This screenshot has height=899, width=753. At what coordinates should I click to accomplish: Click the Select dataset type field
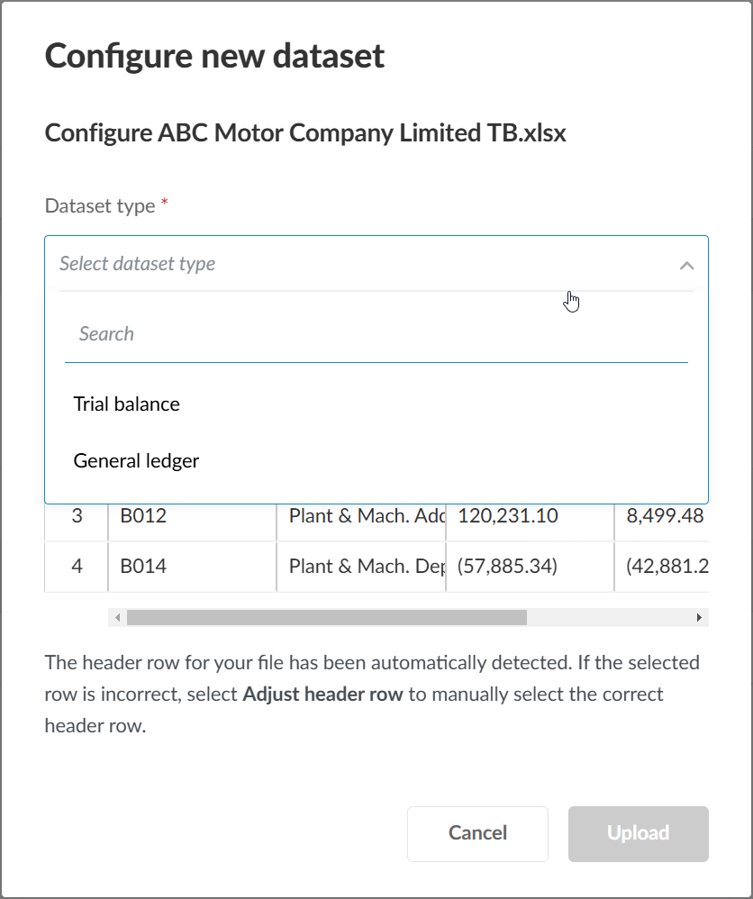(x=376, y=264)
